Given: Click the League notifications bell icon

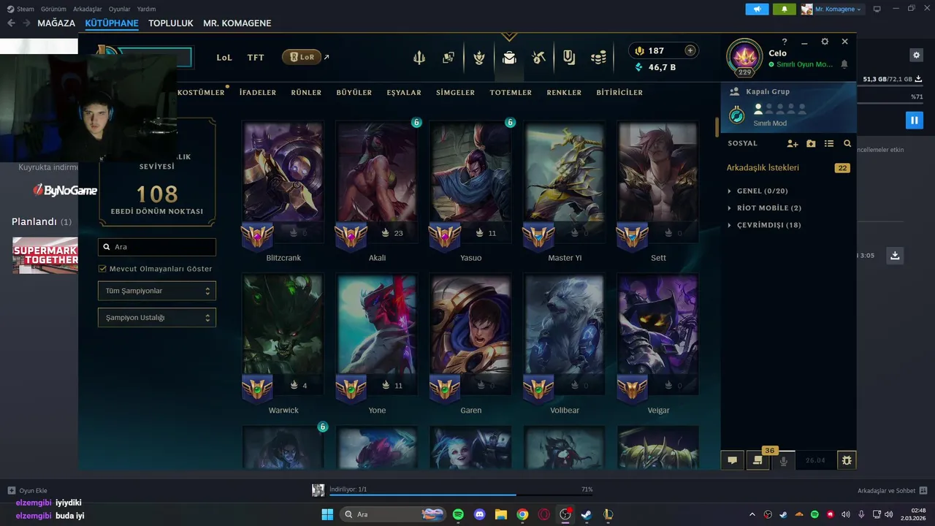Looking at the screenshot, I should click(844, 64).
